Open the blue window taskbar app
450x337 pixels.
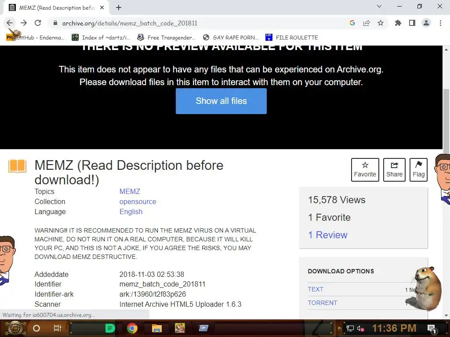[x=203, y=328]
